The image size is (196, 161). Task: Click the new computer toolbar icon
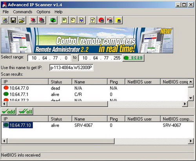click(5, 20)
